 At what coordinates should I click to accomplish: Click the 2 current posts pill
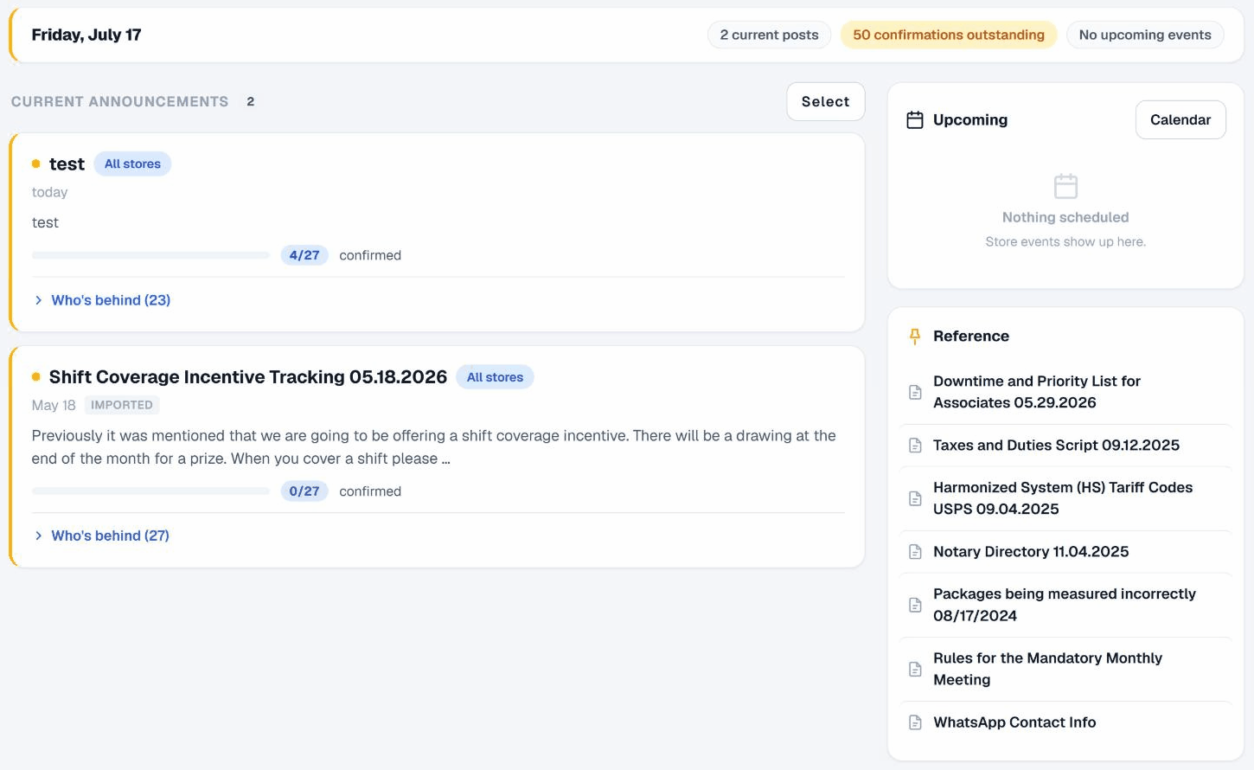click(769, 35)
